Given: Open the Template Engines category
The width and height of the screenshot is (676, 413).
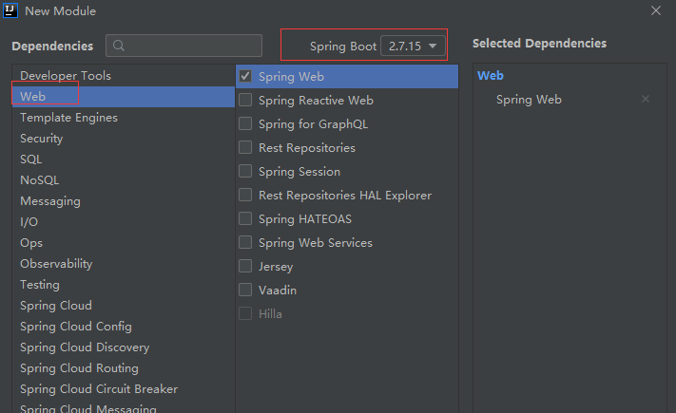Looking at the screenshot, I should tap(124, 118).
